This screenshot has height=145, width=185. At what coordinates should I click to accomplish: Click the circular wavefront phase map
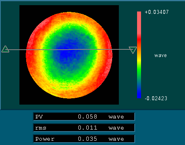tap(69, 55)
